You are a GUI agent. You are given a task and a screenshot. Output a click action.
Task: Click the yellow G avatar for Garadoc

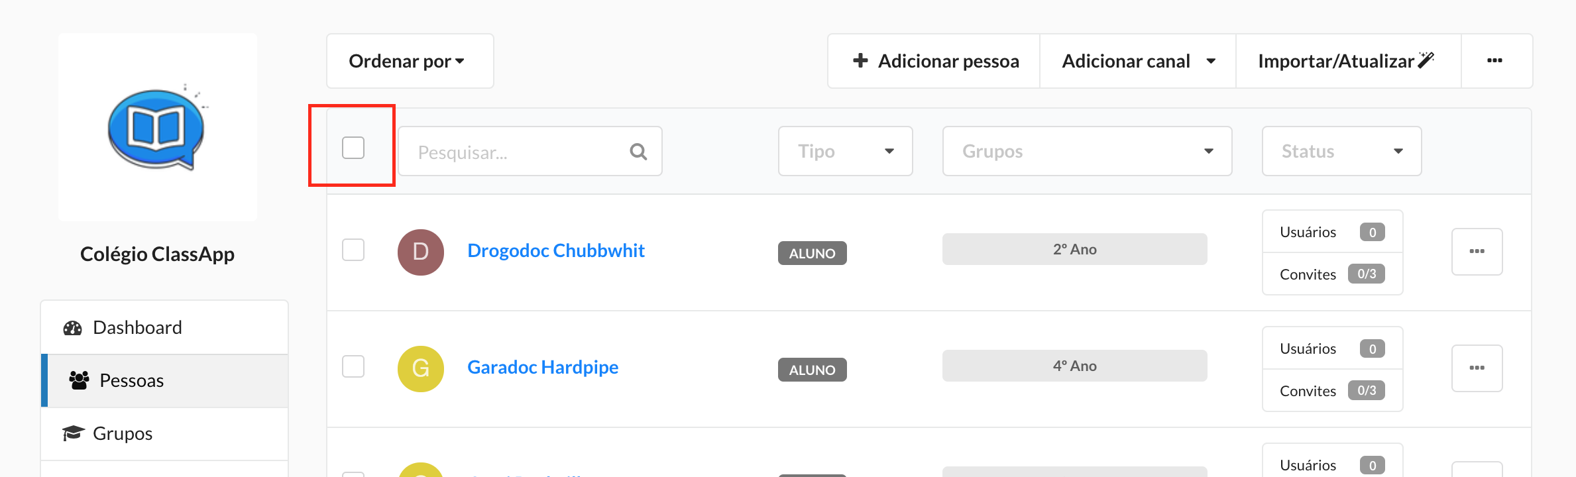(x=421, y=369)
